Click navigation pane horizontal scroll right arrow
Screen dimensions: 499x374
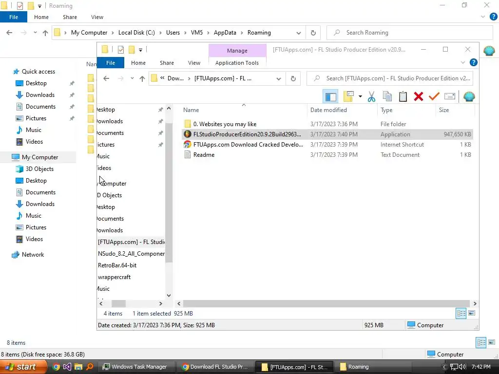pyautogui.click(x=160, y=304)
